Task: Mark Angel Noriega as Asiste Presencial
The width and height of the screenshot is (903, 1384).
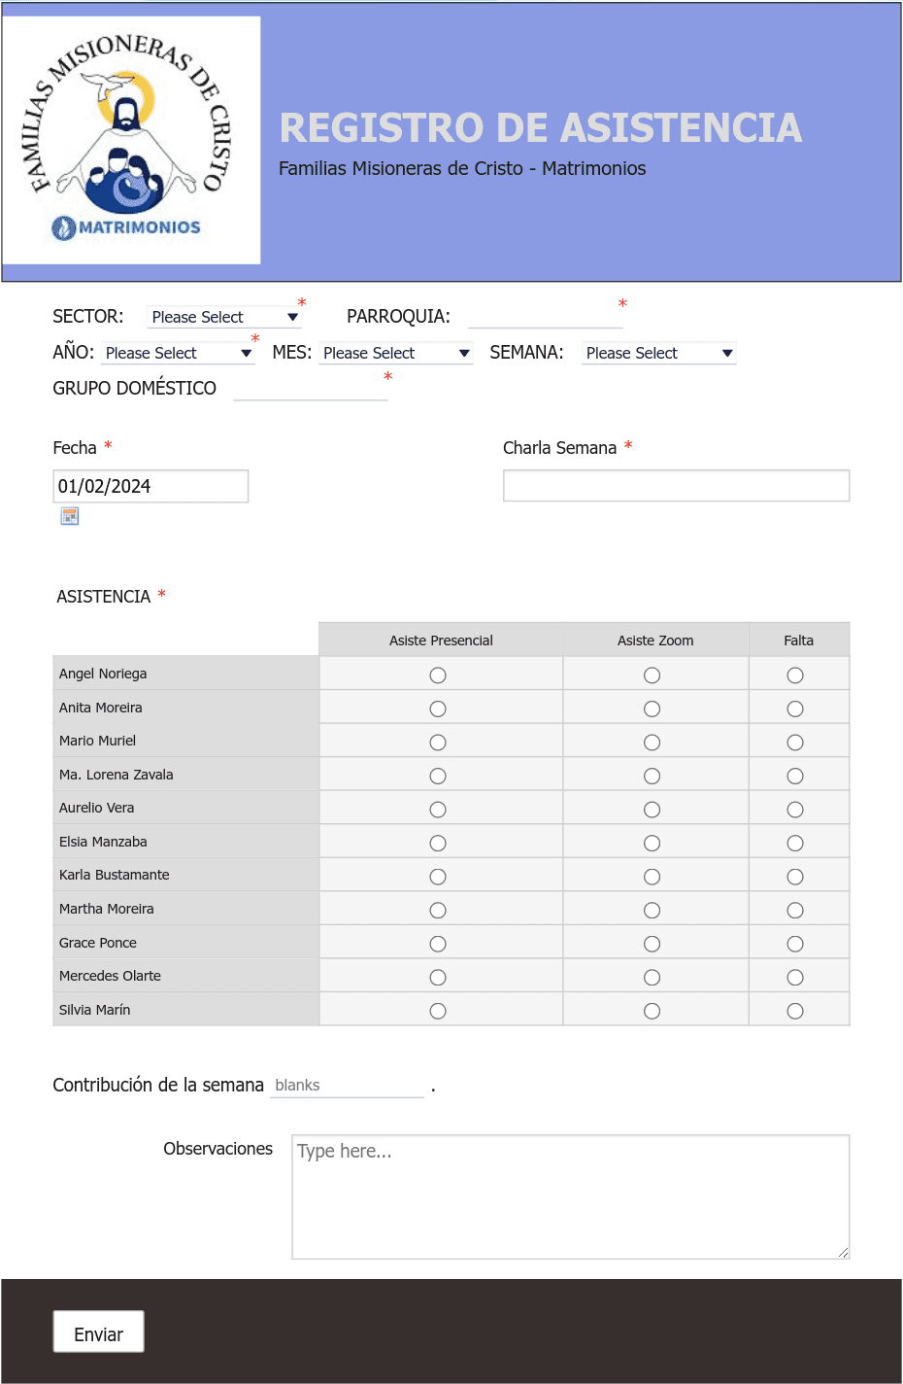Action: point(438,675)
